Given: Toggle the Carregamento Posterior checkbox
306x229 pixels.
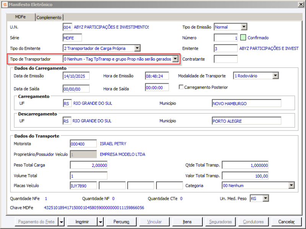Looking at the screenshot, I should (181, 87).
